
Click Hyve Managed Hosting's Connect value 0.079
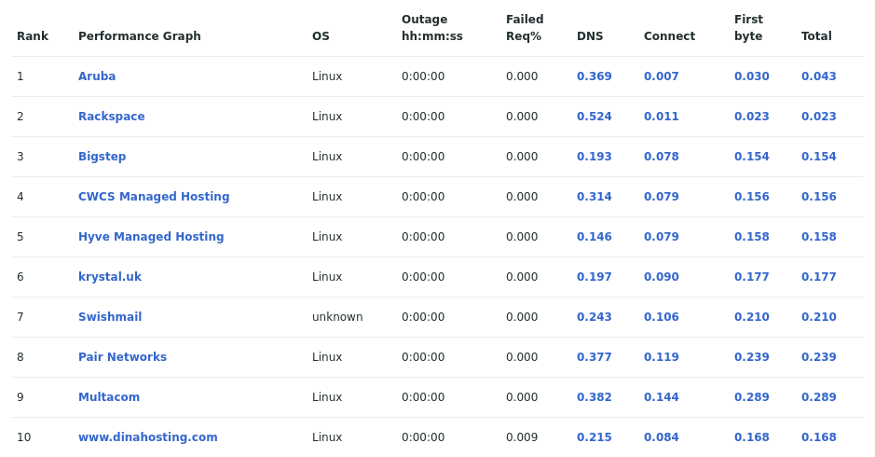661,237
